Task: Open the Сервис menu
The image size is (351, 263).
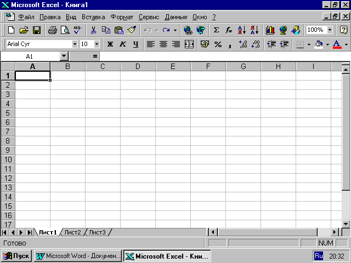Action: click(x=149, y=17)
